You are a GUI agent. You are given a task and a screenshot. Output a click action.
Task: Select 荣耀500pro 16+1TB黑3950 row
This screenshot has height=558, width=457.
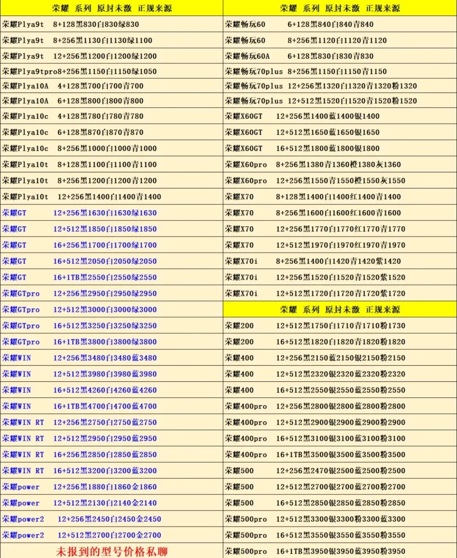tap(340, 551)
